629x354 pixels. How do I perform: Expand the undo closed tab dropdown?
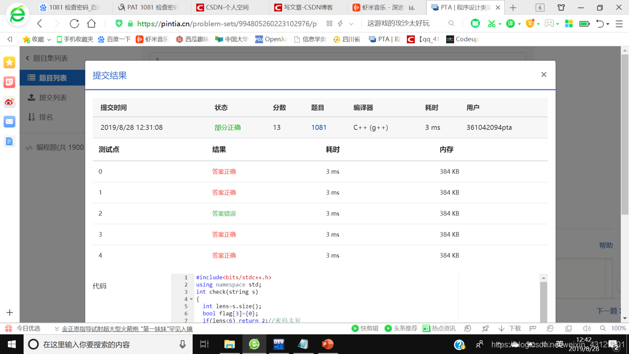point(608,24)
